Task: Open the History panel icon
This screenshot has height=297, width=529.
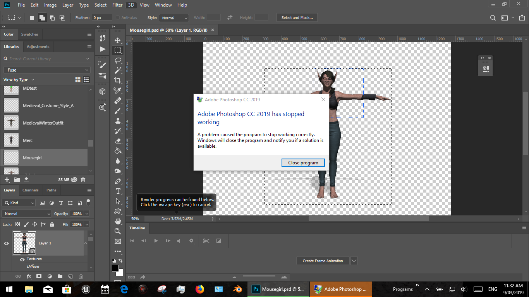Action: pyautogui.click(x=103, y=38)
